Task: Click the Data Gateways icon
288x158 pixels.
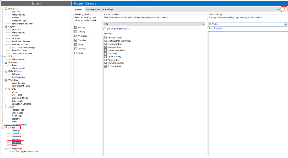Action: tap(6, 71)
